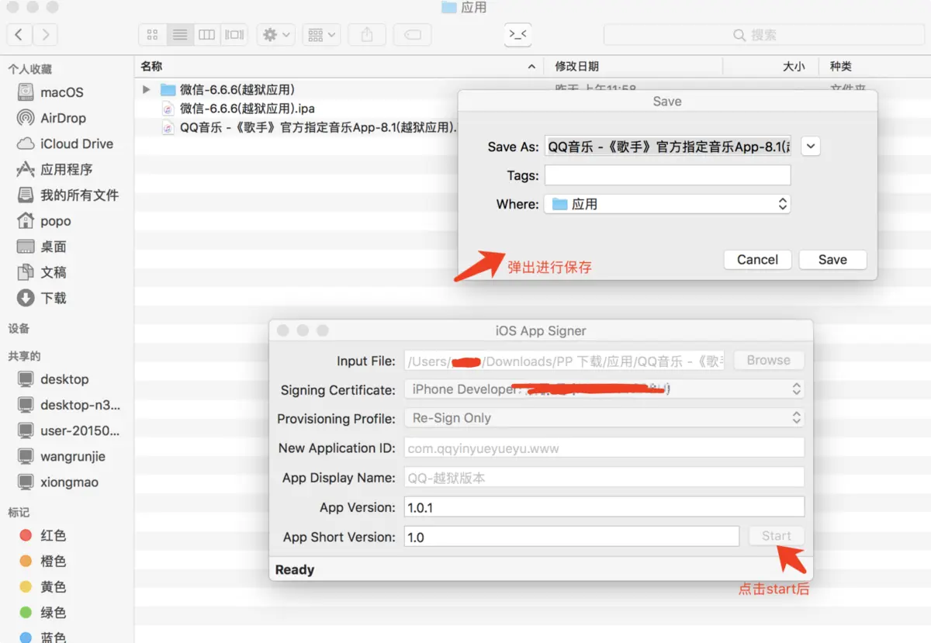Go forward in Finder history
Image resolution: width=931 pixels, height=643 pixels.
(x=46, y=35)
